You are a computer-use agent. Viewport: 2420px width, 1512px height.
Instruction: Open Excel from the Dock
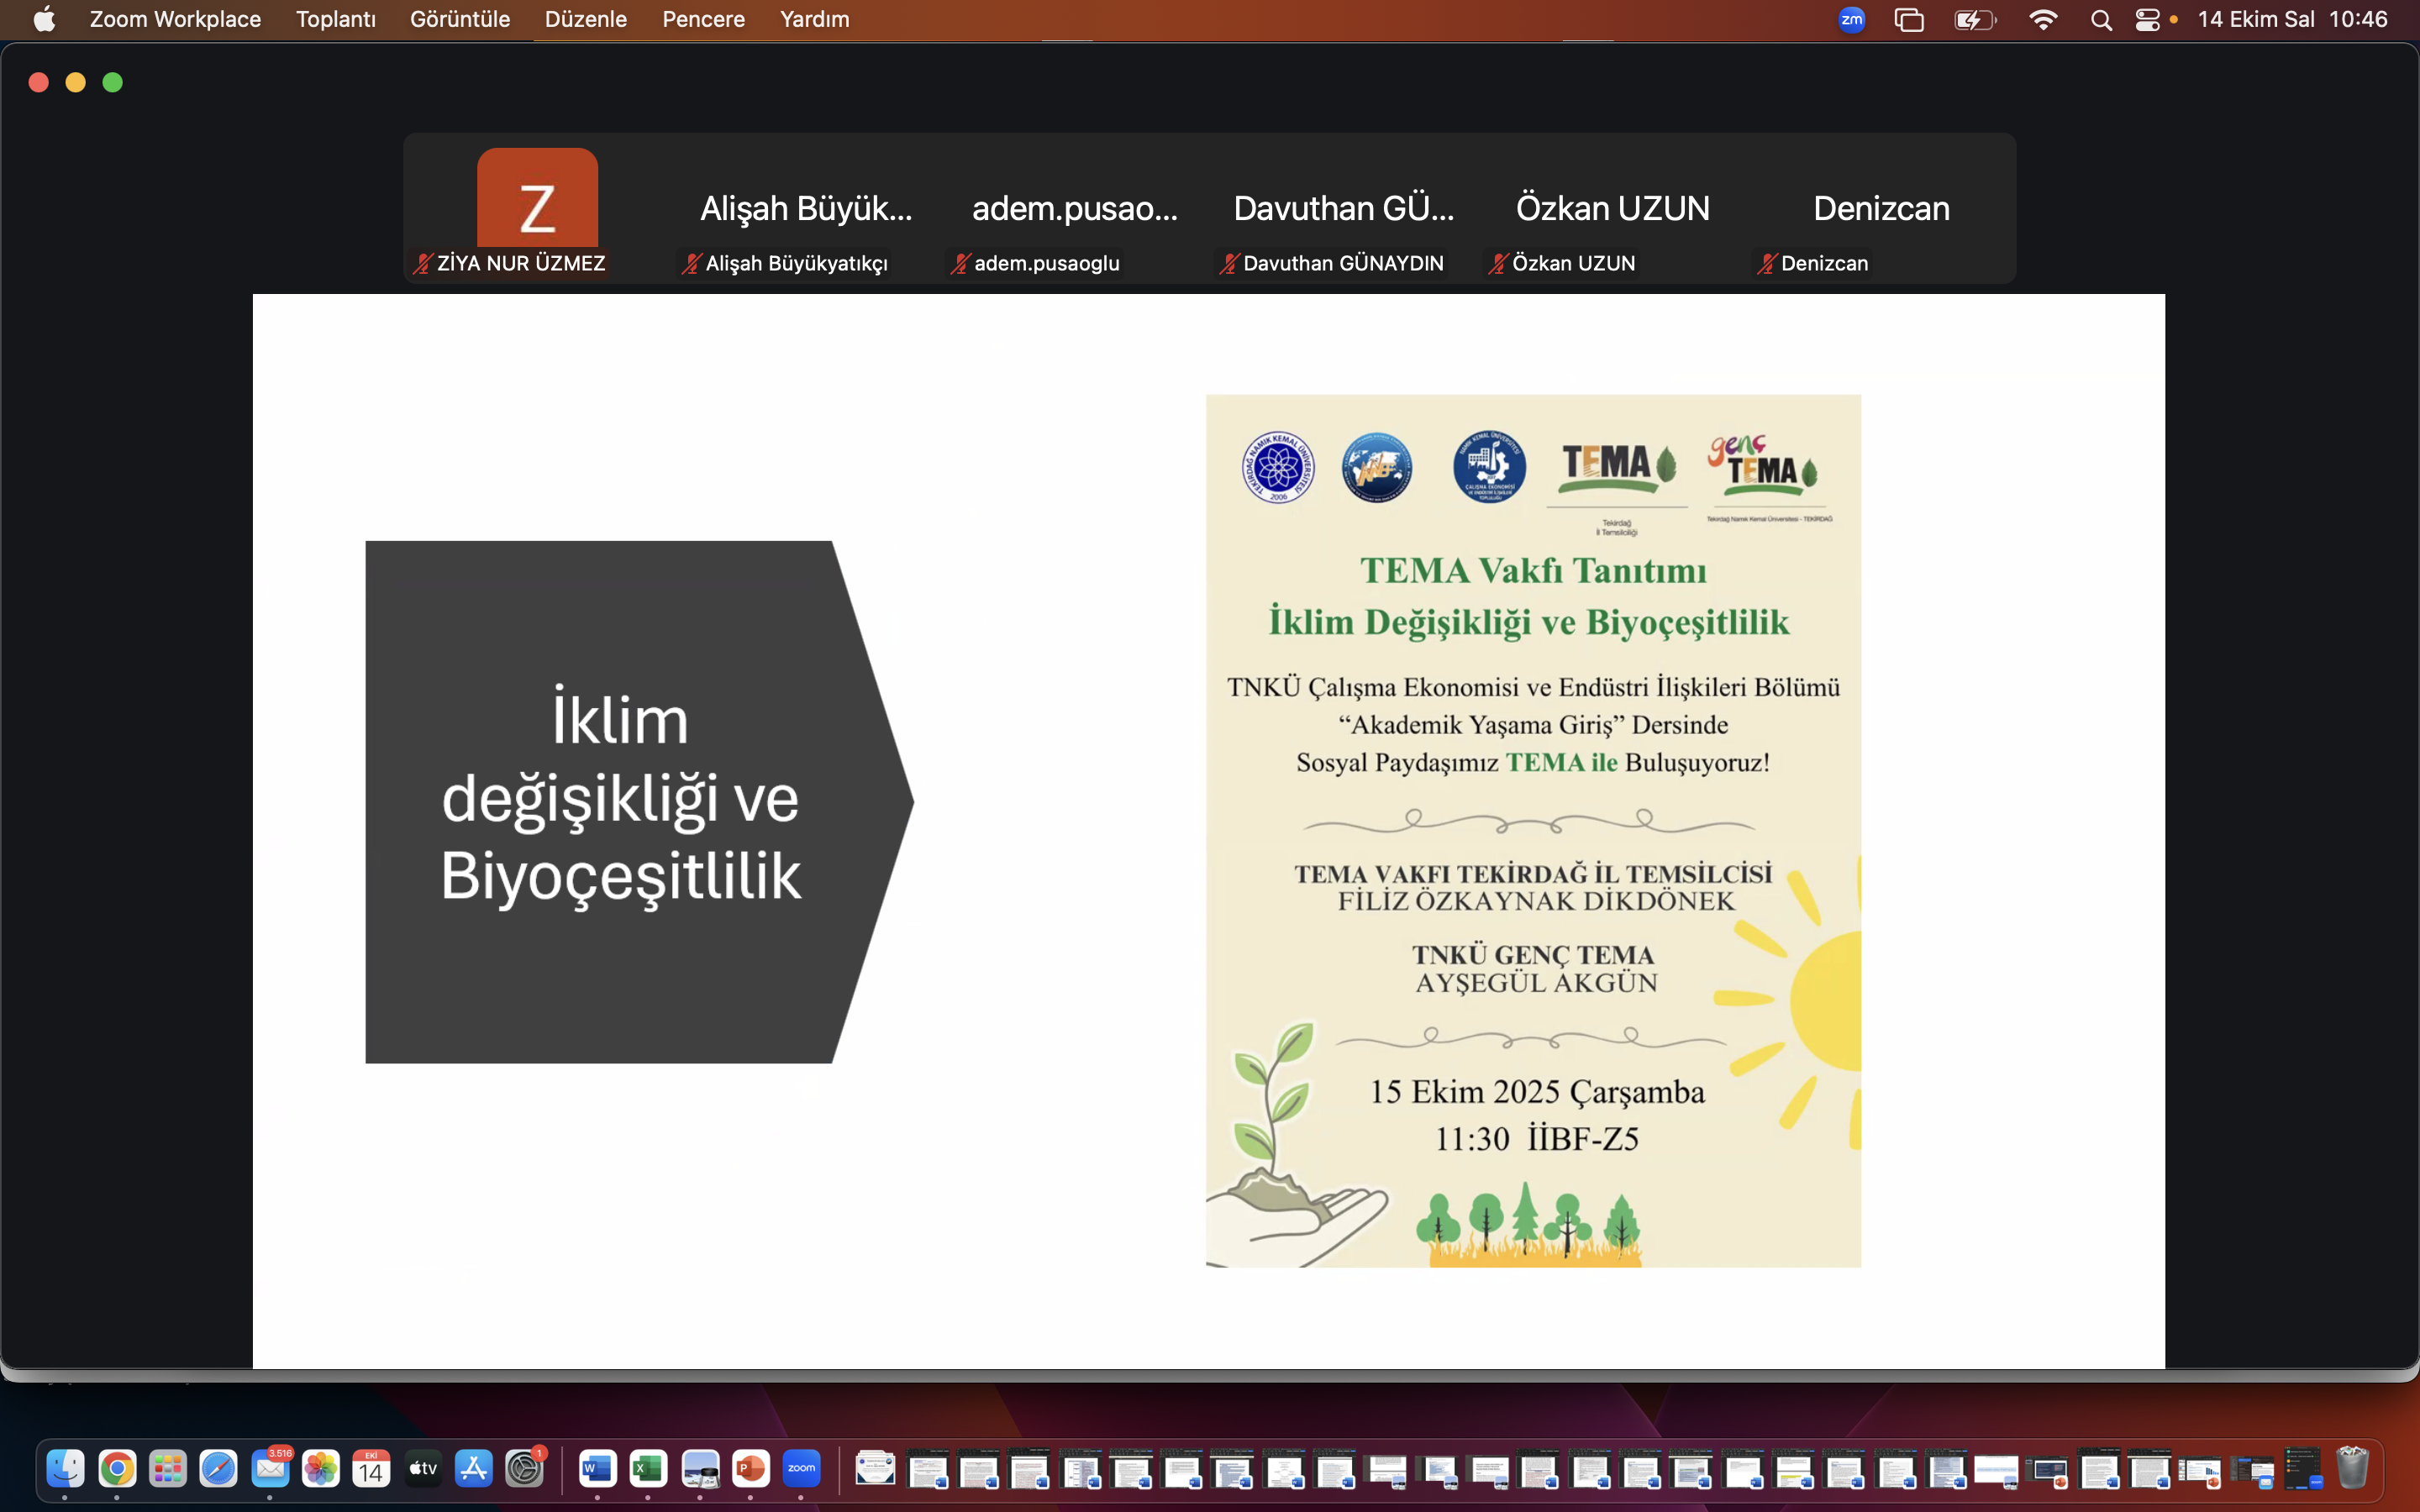[x=648, y=1468]
